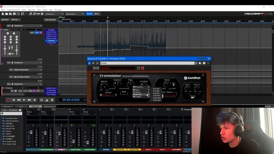
Task: Mute the SubMix 1 track
Action: pyautogui.click(x=32, y=33)
